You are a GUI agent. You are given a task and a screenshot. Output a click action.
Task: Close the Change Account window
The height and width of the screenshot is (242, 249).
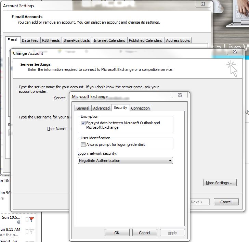[235, 52]
